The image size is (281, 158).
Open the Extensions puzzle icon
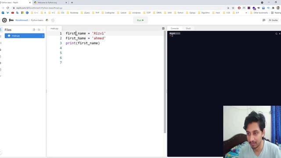pos(273,8)
